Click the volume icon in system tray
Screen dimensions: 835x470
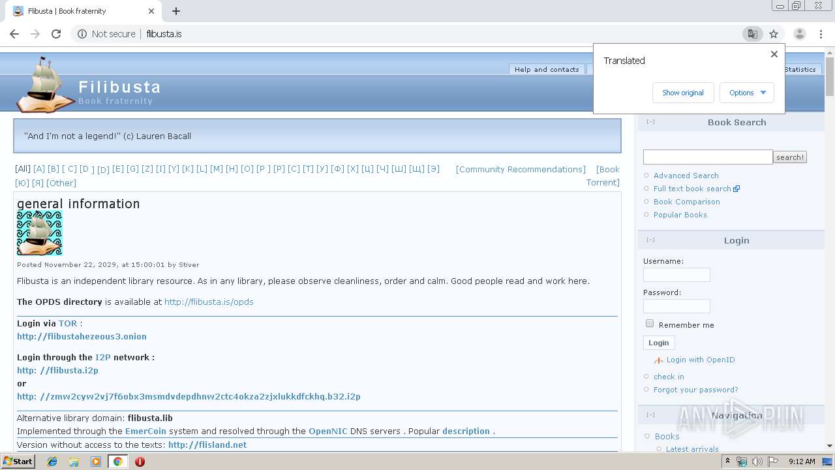(x=757, y=462)
